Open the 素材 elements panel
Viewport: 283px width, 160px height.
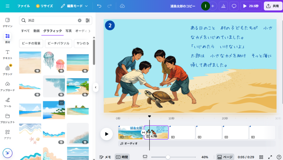coord(7,38)
